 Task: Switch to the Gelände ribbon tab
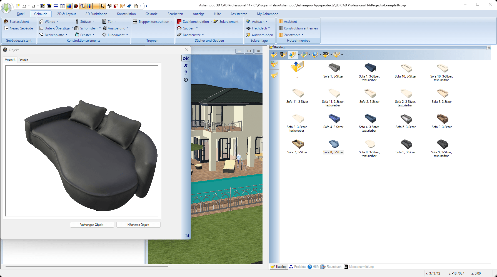[x=151, y=14]
